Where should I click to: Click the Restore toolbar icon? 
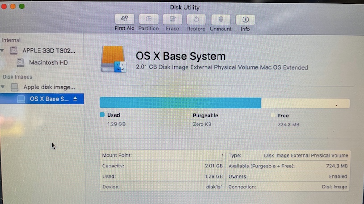point(196,20)
